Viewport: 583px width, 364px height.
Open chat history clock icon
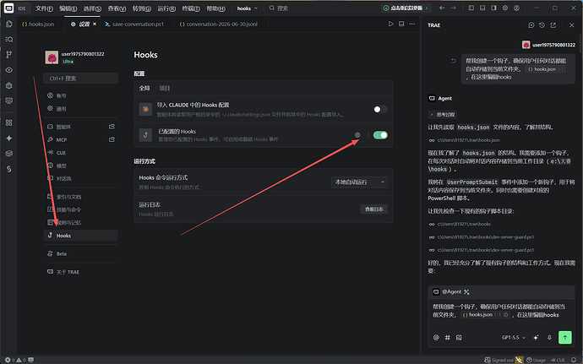[542, 25]
